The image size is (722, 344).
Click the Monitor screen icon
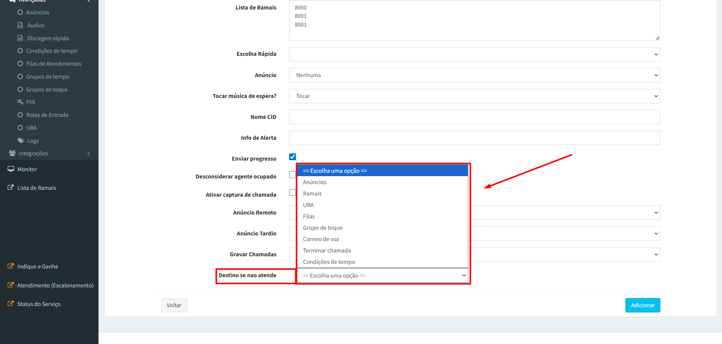click(x=11, y=169)
